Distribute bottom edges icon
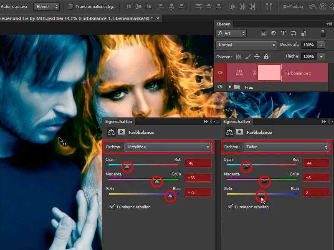 [x=218, y=7]
